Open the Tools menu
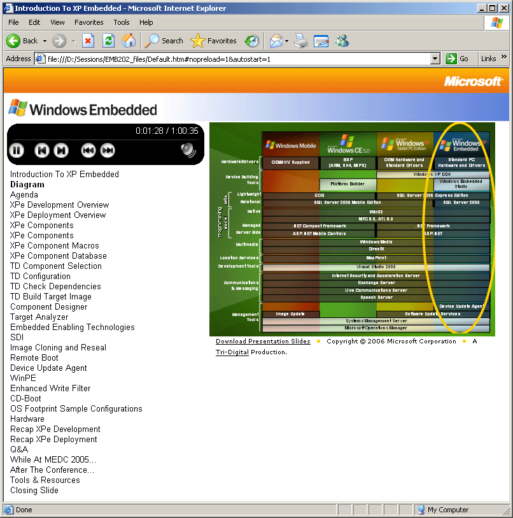Viewport: 513px width, 518px height. point(122,22)
